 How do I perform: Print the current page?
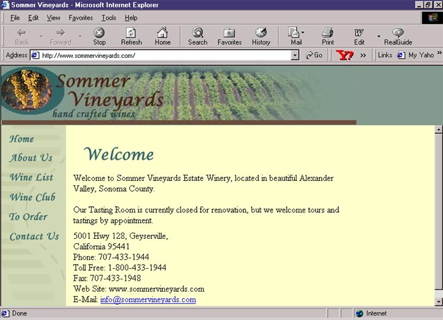coord(328,36)
